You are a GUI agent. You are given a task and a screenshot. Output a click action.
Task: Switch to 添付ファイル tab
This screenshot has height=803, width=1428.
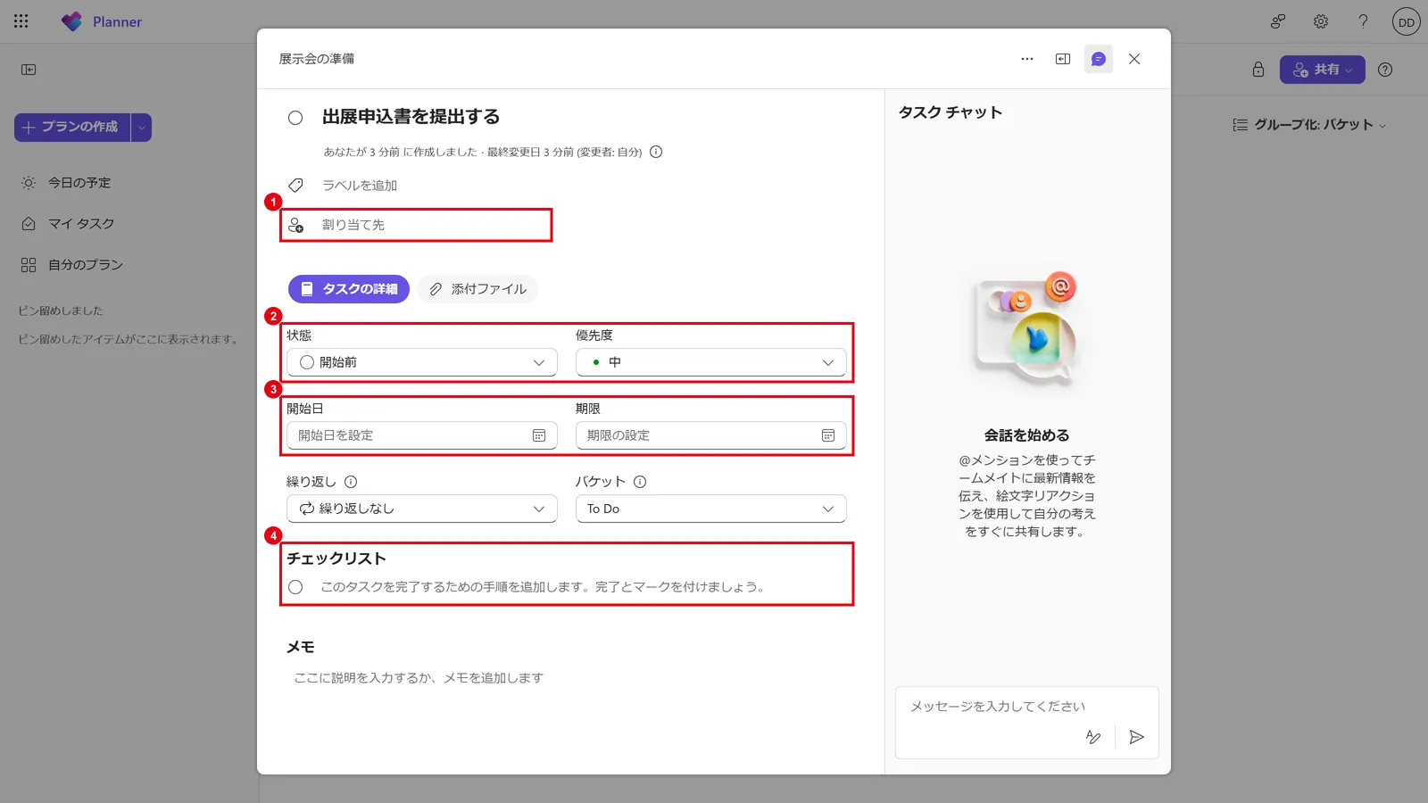477,289
